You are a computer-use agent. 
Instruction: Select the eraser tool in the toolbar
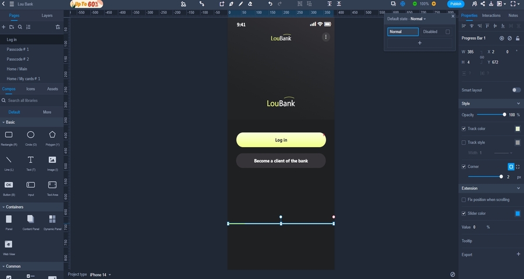250,3
